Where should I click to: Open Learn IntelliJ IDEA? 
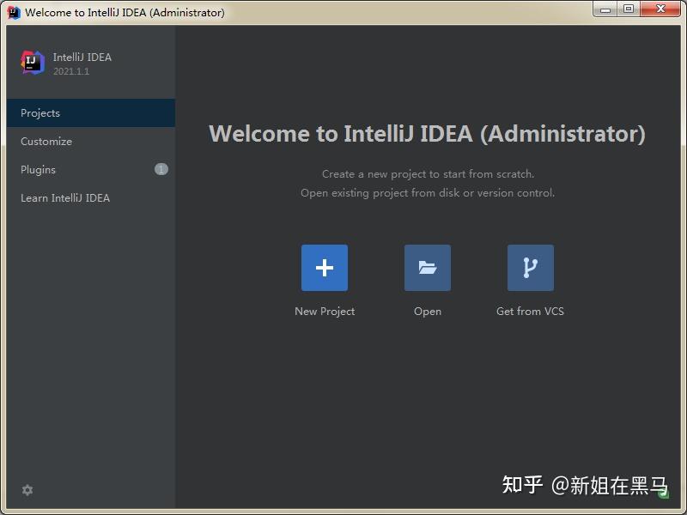[x=64, y=197]
